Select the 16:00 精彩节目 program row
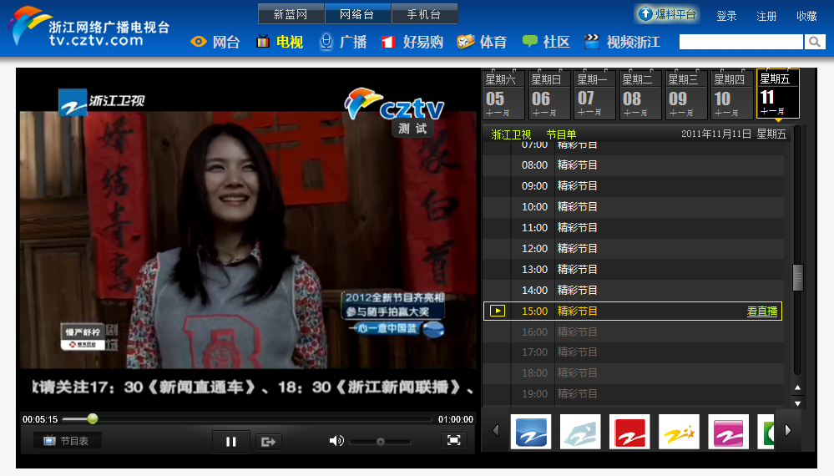The height and width of the screenshot is (476, 834). click(633, 332)
